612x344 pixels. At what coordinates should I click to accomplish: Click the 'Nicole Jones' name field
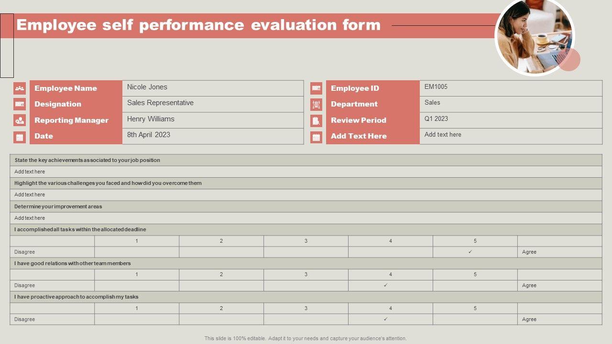pyautogui.click(x=213, y=88)
